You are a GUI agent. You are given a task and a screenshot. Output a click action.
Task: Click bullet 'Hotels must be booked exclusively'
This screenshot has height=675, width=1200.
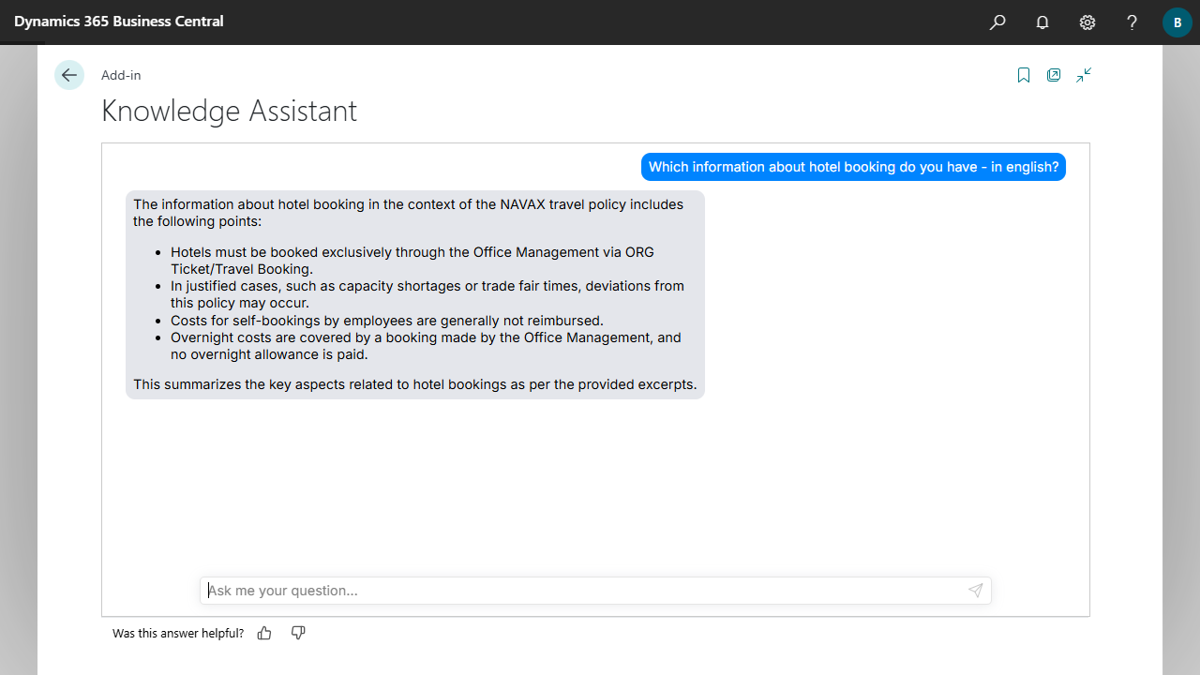click(412, 261)
